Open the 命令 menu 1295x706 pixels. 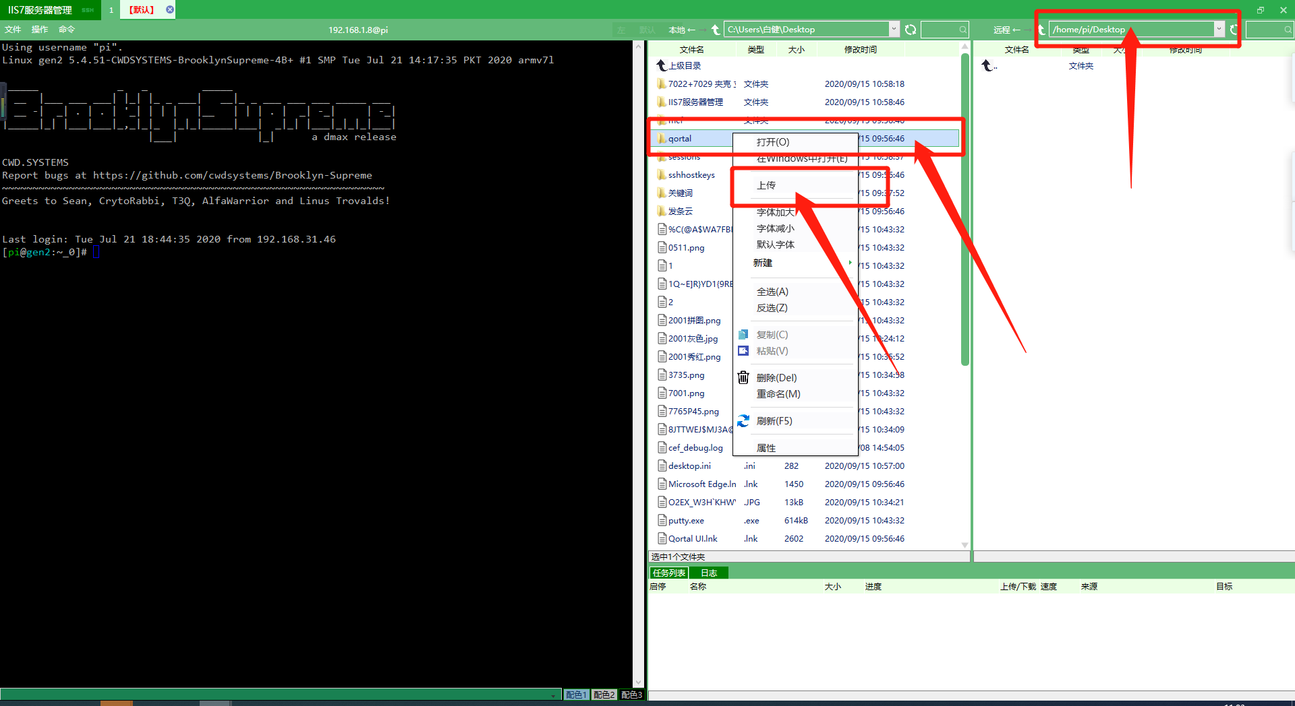point(67,30)
